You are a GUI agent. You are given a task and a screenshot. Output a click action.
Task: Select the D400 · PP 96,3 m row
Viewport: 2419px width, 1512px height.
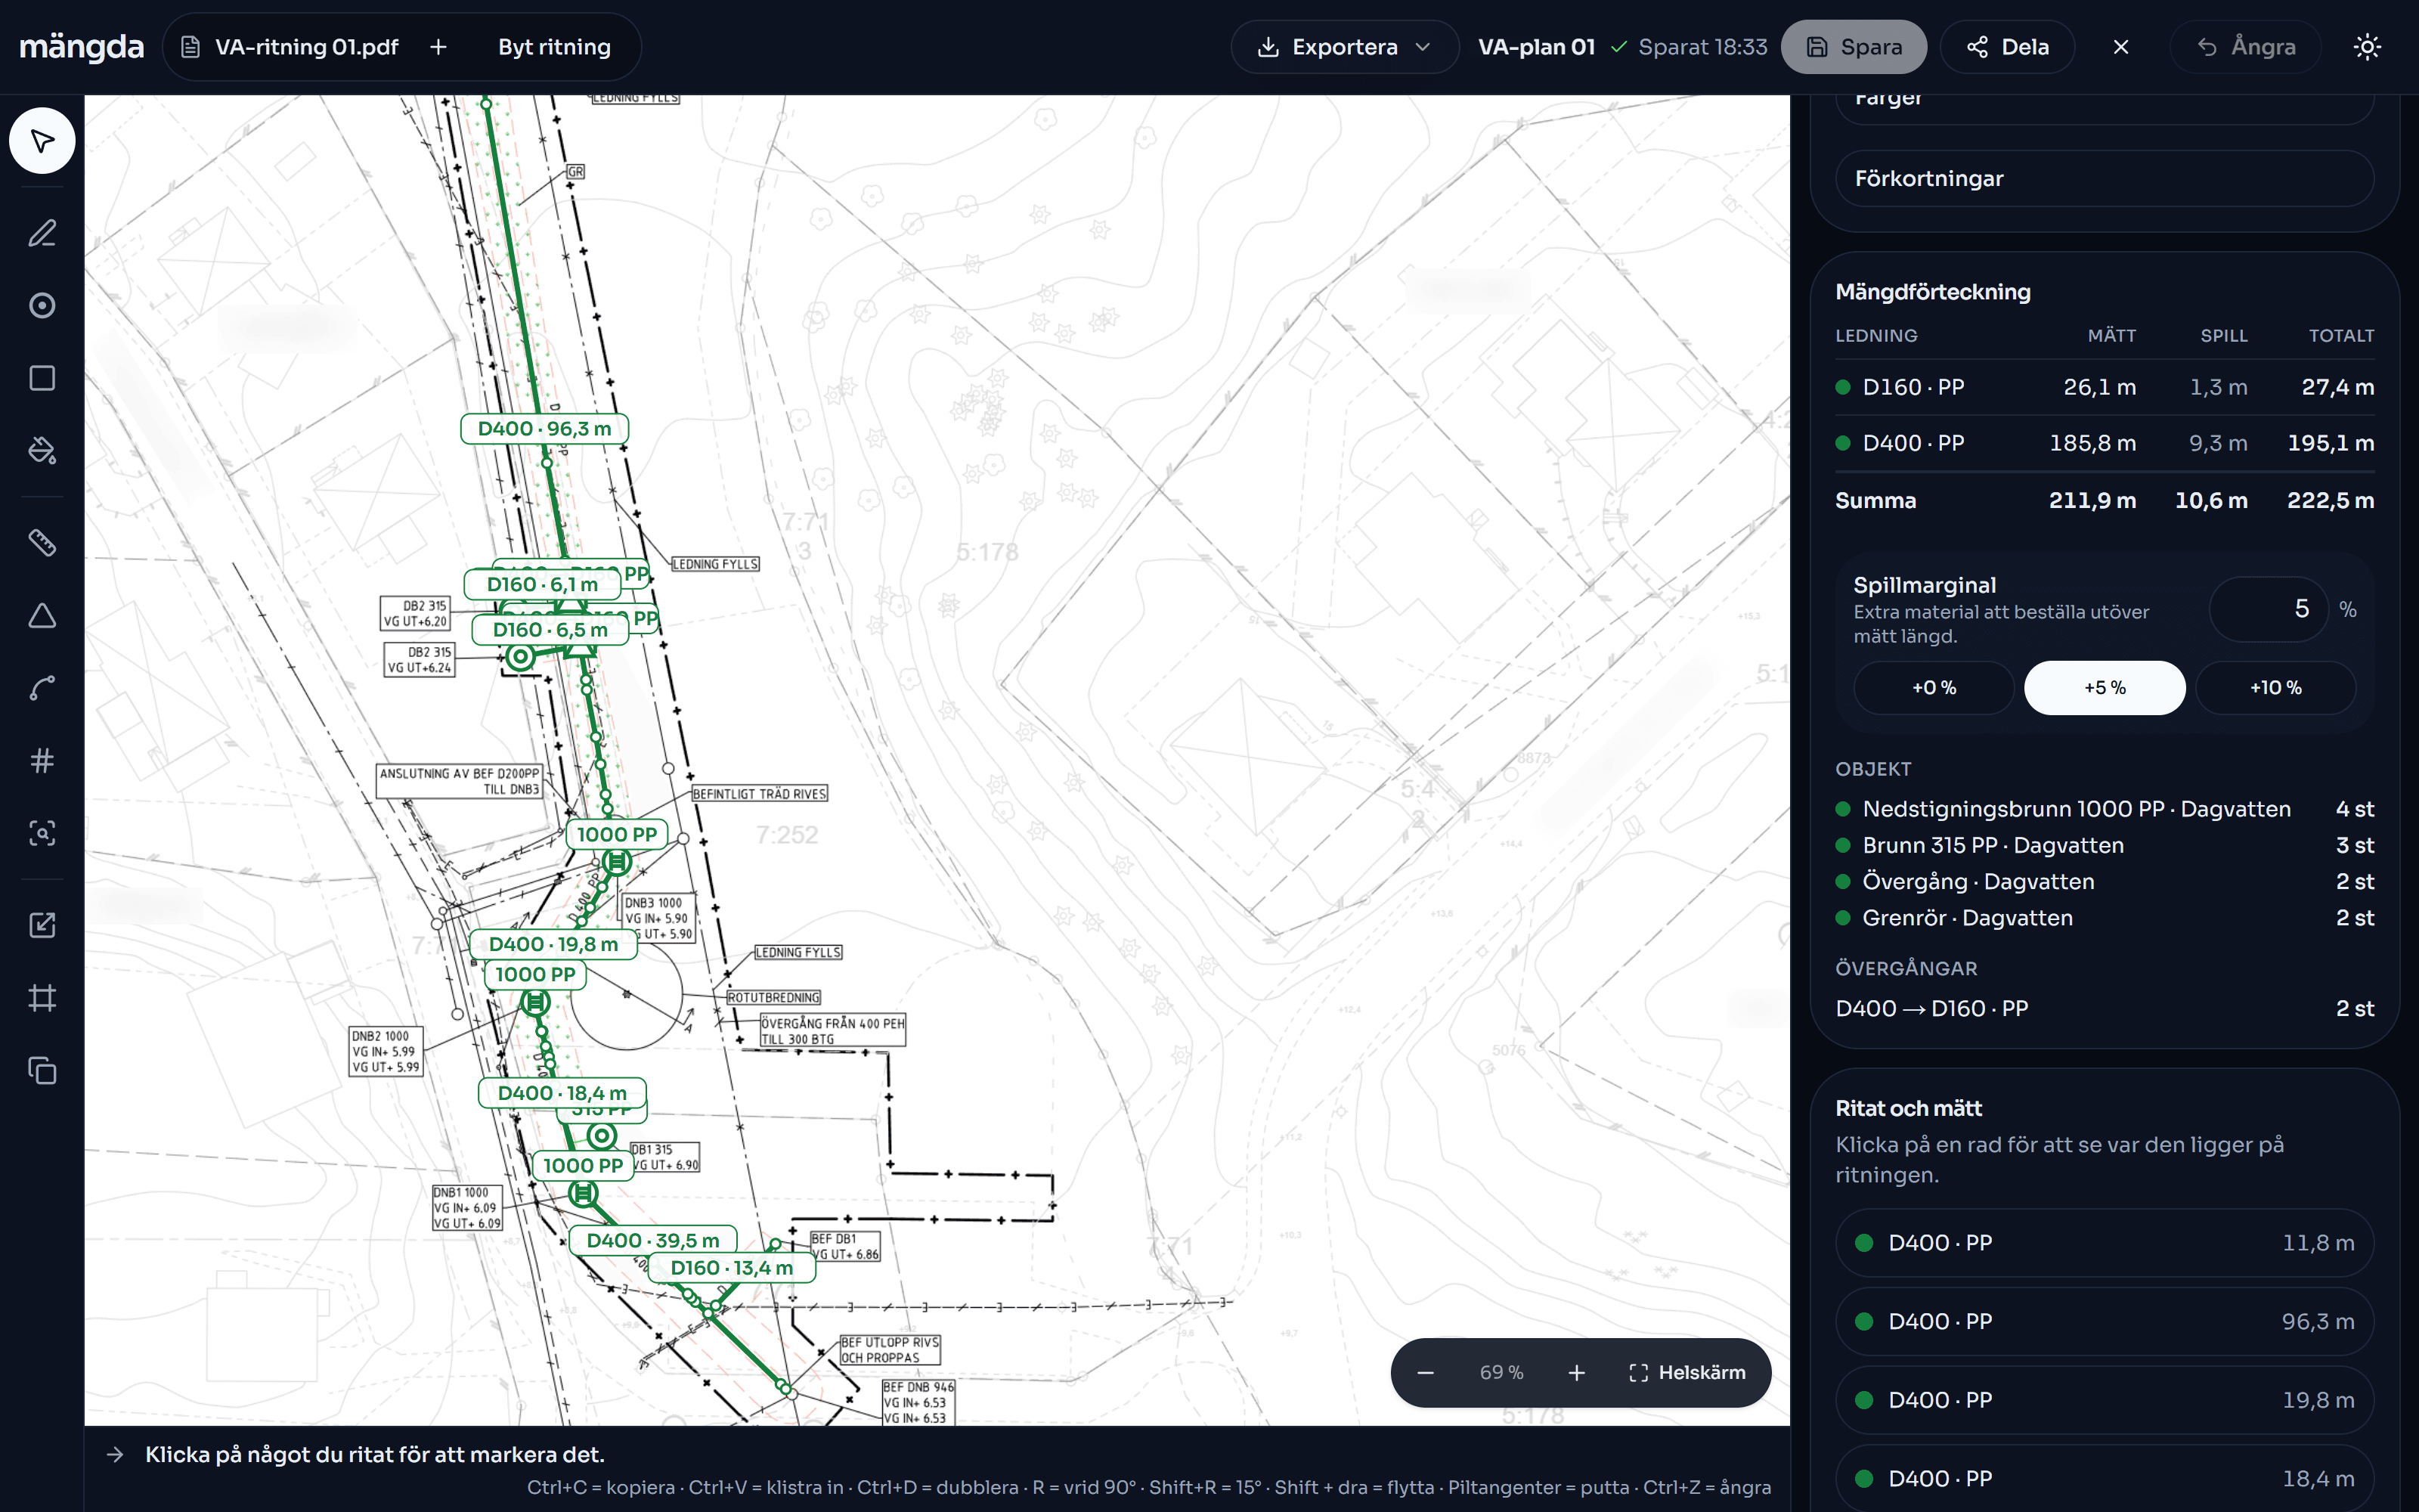click(x=2104, y=1322)
